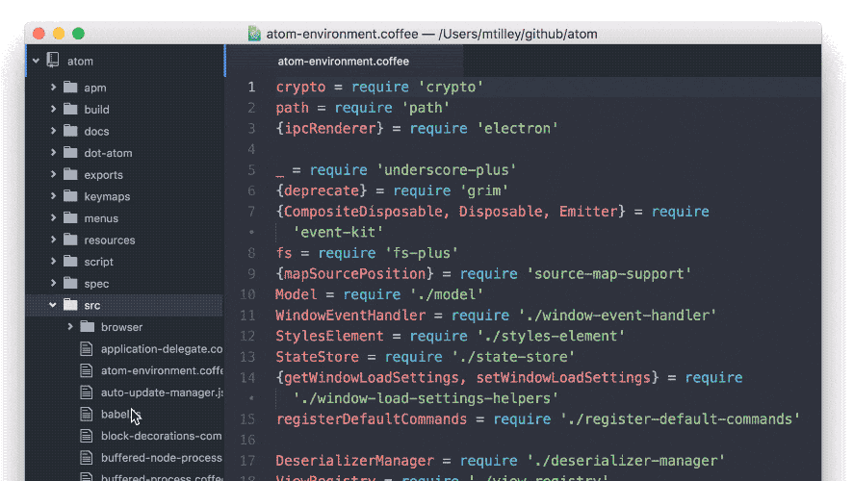Viewport: 853px width, 481px height.
Task: Collapse the src folder chevron
Action: coord(54,305)
